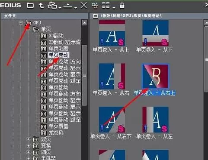Select the 变换 folder label
Viewport: 208px width, 160px height.
[x=46, y=146]
